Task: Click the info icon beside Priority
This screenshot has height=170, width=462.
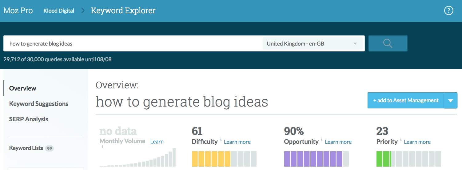Action: [400, 140]
